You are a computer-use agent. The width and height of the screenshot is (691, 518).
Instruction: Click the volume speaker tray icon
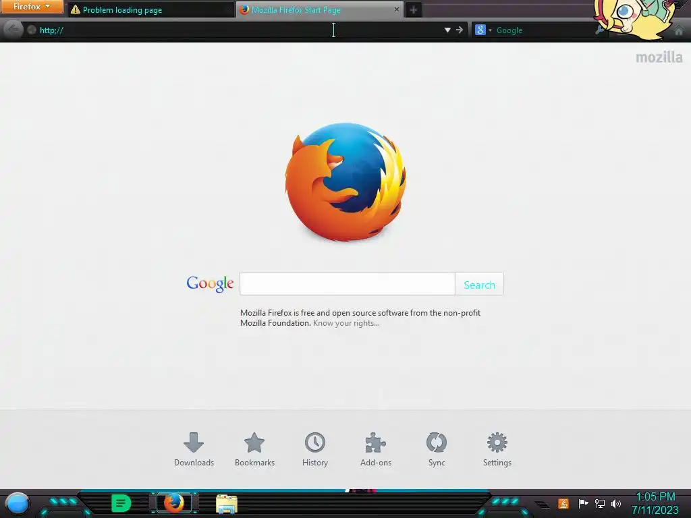(615, 503)
